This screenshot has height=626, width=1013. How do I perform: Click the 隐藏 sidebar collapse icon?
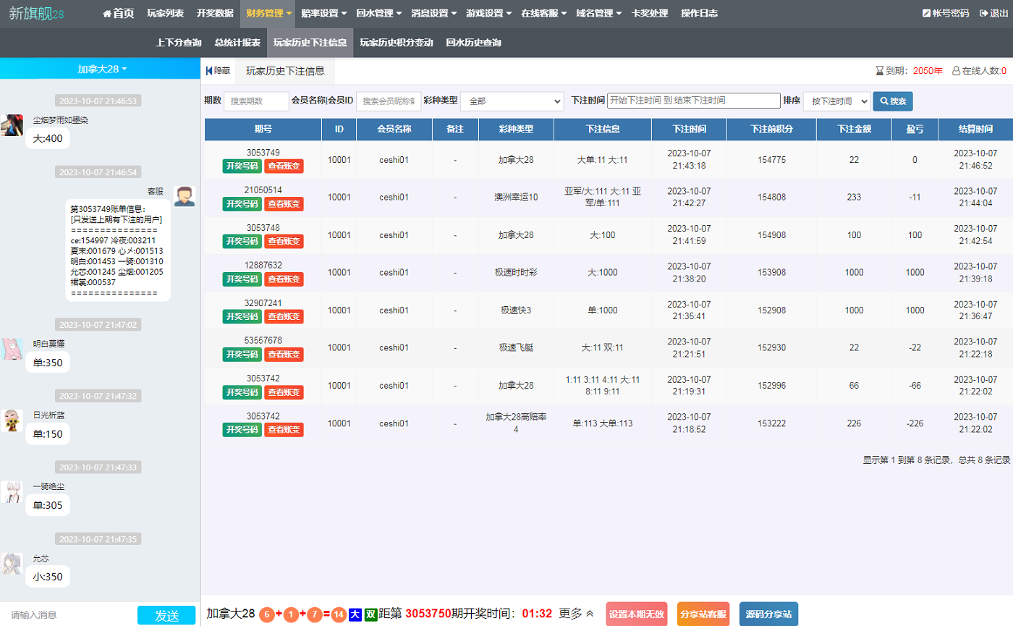(x=209, y=71)
